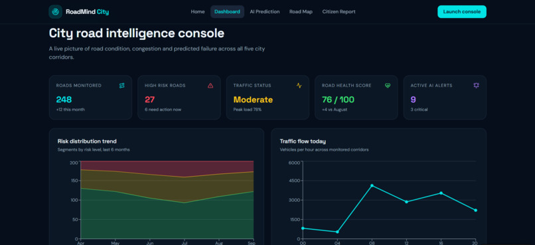Click 'Segments by risk level, last 6 months'
Screen dimensions: 535x245
(94, 149)
